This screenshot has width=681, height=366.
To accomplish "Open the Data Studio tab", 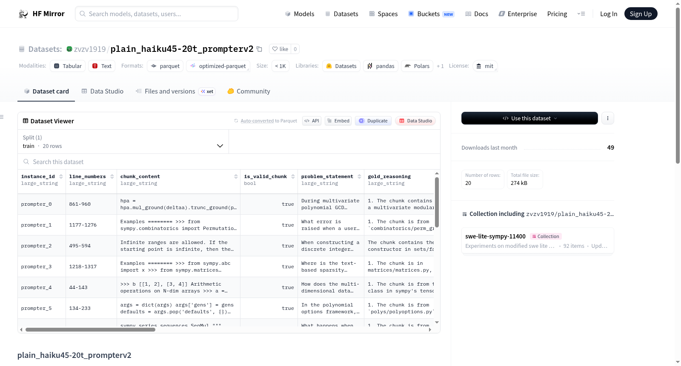I will [103, 91].
